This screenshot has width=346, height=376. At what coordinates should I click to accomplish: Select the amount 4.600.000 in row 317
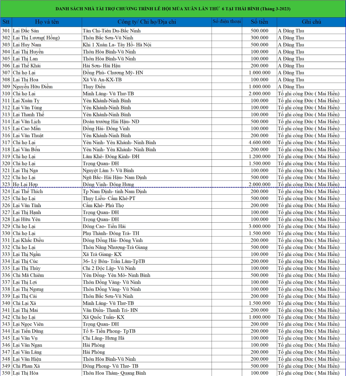(259, 143)
